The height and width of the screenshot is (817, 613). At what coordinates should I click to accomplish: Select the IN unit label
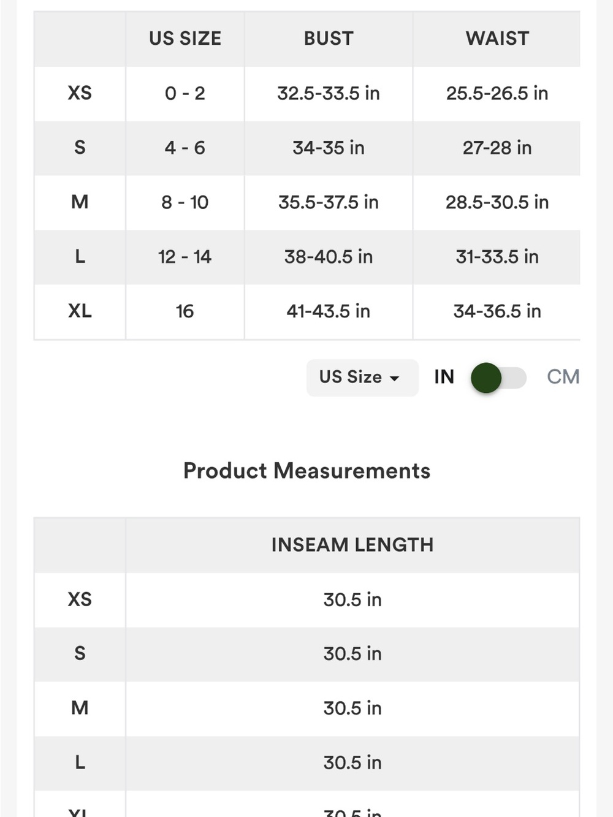click(444, 376)
